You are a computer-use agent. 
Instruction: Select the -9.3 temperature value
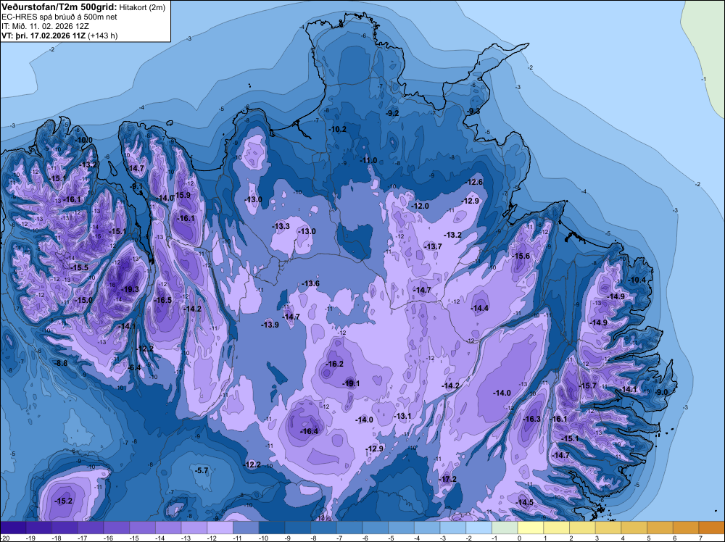pyautogui.click(x=473, y=112)
